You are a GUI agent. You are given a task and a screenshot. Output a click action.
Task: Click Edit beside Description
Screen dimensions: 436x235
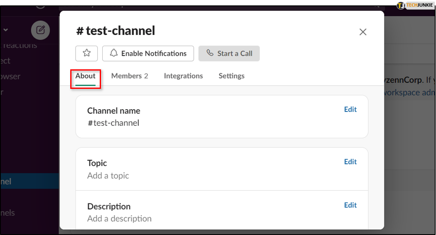point(350,205)
